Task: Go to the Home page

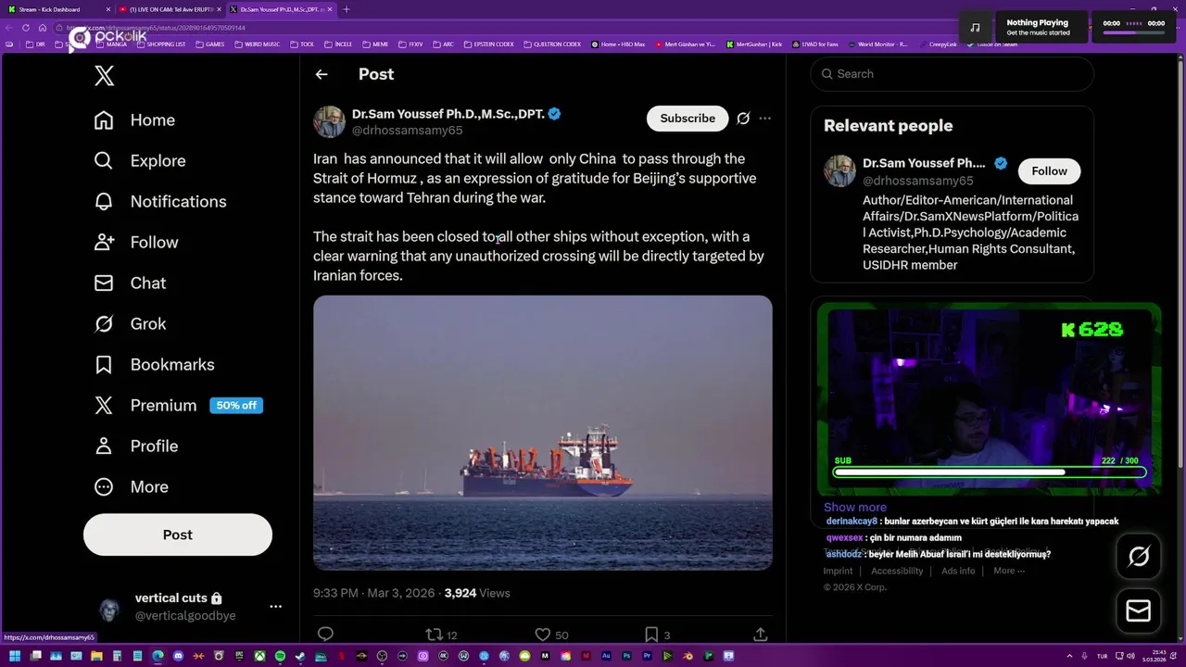Action: click(x=134, y=120)
